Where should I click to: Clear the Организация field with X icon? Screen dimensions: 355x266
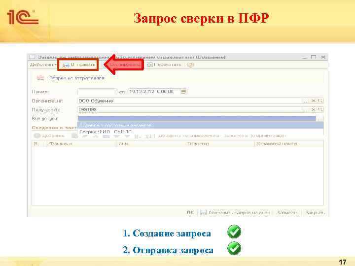(314, 101)
